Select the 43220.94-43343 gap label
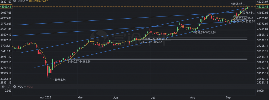269x100 pixels. [x=245, y=18]
